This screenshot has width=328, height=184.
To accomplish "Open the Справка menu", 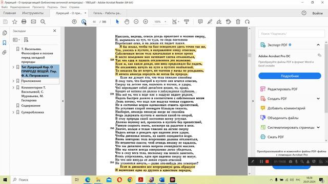I will (x=74, y=7).
